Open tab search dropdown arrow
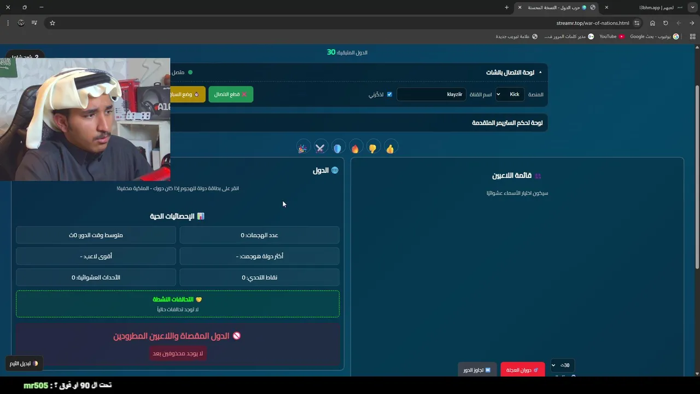 [692, 8]
